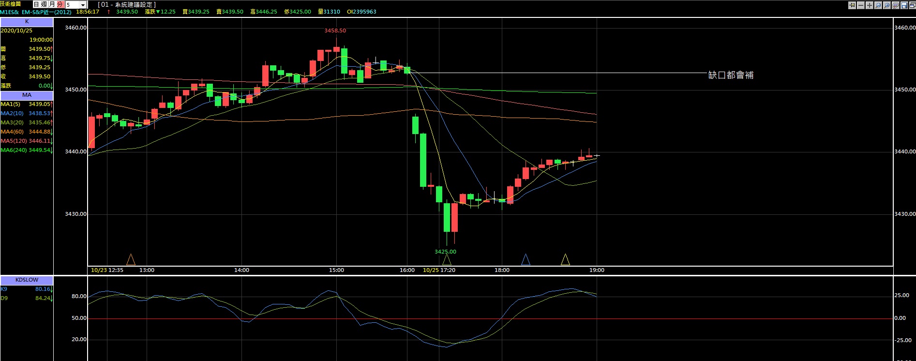
Task: Click the blue triangle timeline marker
Action: pyautogui.click(x=526, y=260)
